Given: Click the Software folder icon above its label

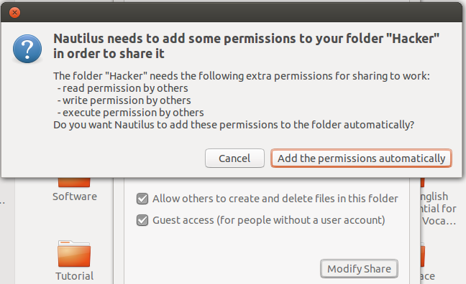Looking at the screenshot, I should pyautogui.click(x=74, y=182).
